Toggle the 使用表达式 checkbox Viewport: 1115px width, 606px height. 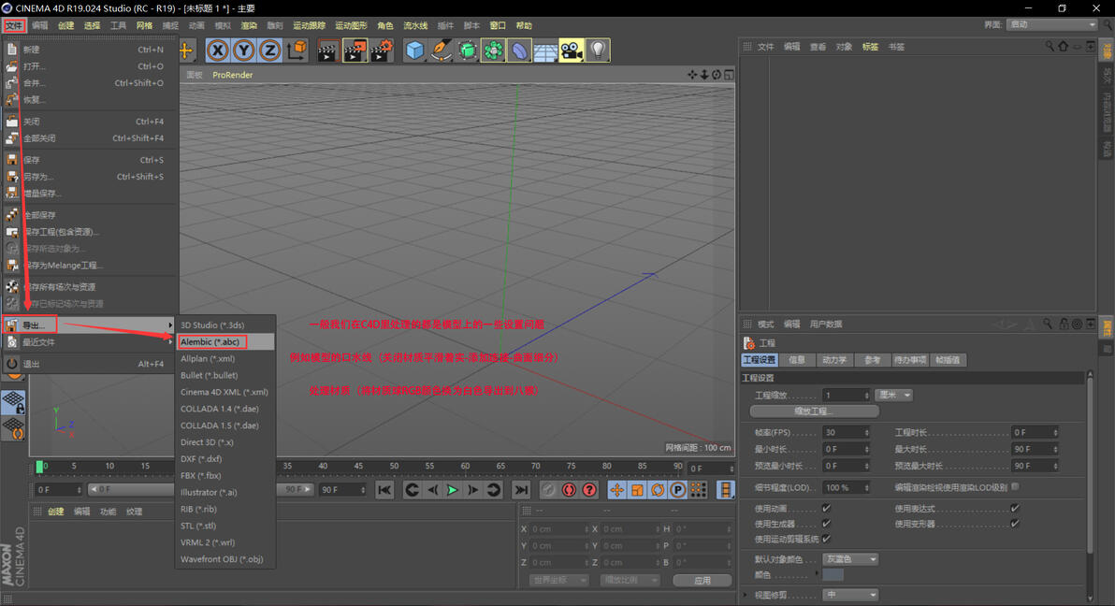tap(1015, 508)
